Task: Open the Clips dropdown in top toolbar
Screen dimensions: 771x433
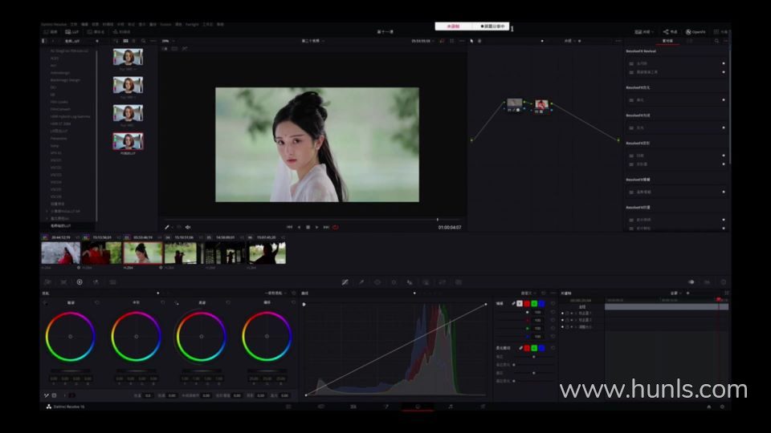Action: click(643, 32)
